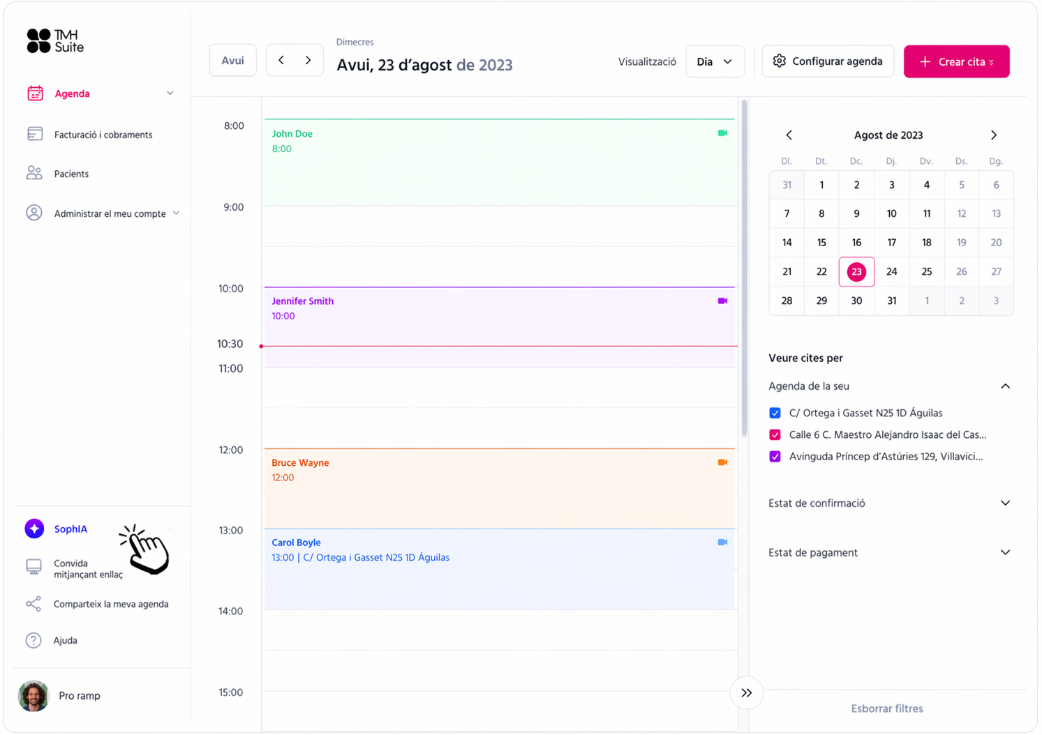
Task: Click the TMH Suite logo
Action: [x=55, y=41]
